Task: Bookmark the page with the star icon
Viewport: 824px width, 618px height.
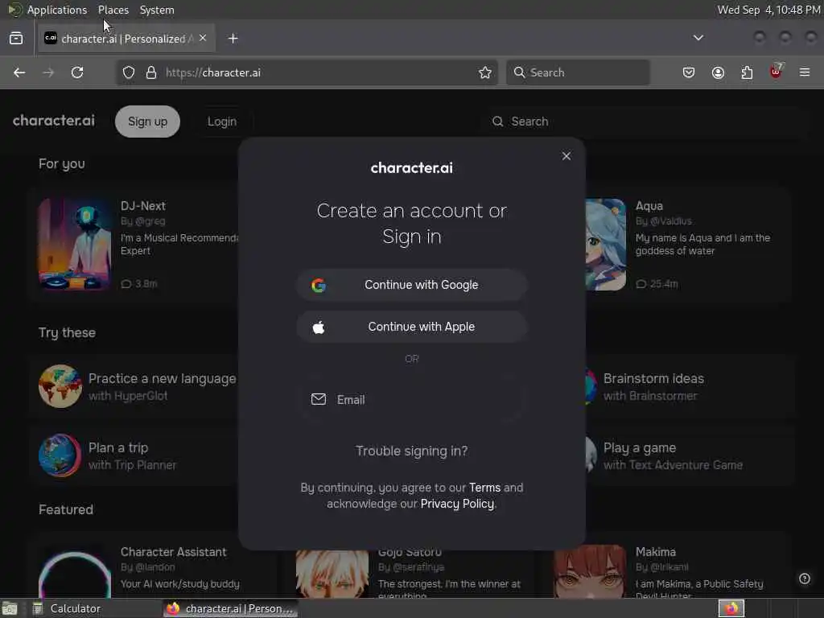Action: pos(485,72)
